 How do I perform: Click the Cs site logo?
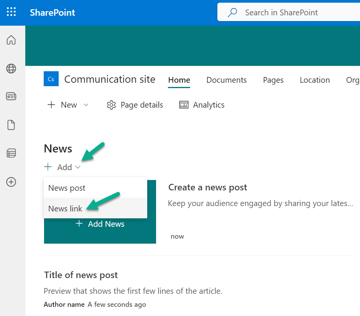51,79
